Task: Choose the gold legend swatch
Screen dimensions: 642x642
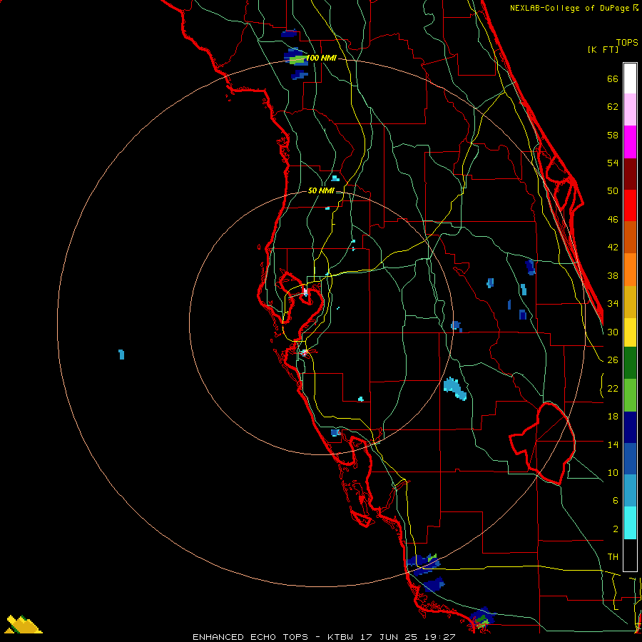Action: tap(630, 302)
